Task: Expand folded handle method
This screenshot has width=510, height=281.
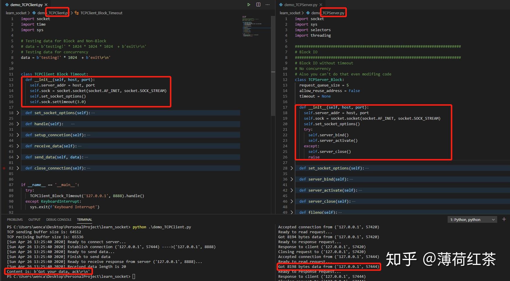Action: [x=18, y=124]
